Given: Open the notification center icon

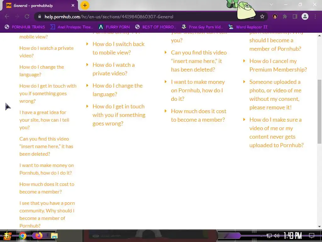Looking at the screenshot, I should click(x=312, y=235).
